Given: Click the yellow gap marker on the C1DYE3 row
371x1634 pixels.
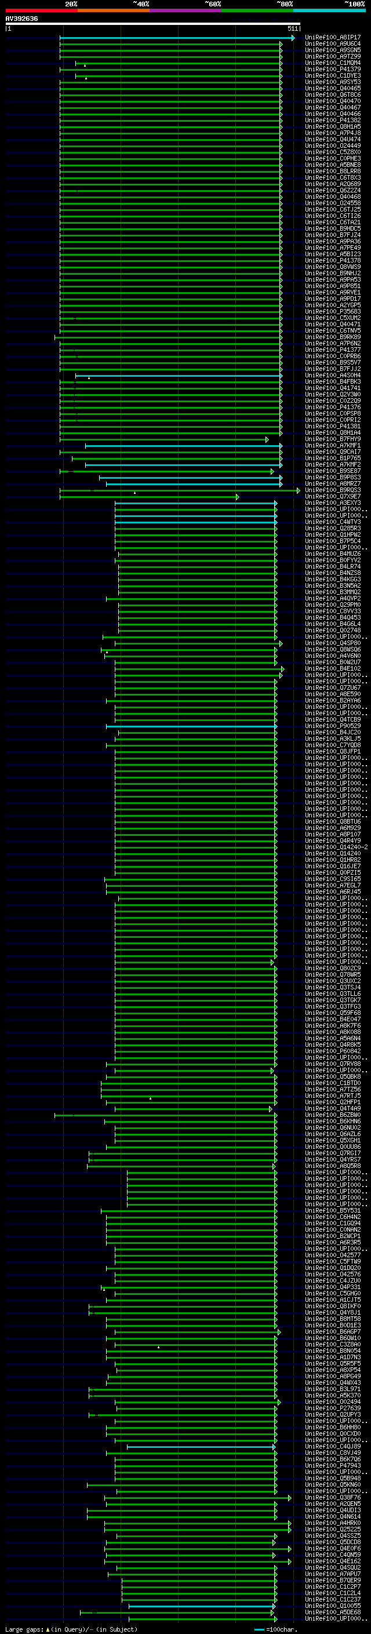Looking at the screenshot, I should click(86, 78).
